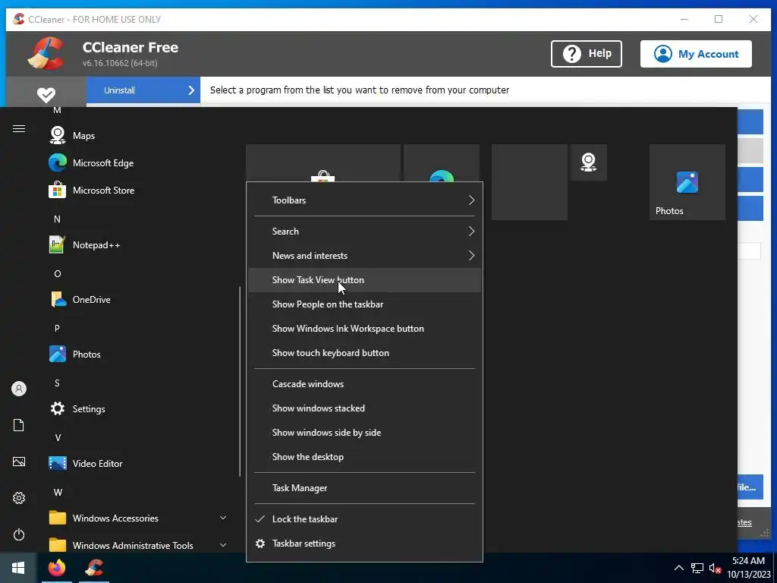Open My Account in CCleaner
The width and height of the screenshot is (777, 583).
[696, 54]
